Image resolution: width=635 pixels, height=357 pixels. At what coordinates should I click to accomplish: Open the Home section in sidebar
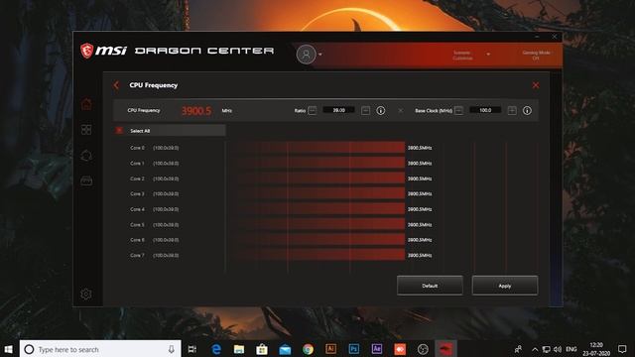tap(86, 104)
